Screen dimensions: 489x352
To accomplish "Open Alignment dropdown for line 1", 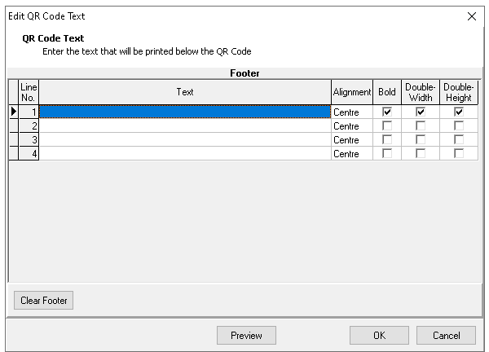I will pos(351,112).
